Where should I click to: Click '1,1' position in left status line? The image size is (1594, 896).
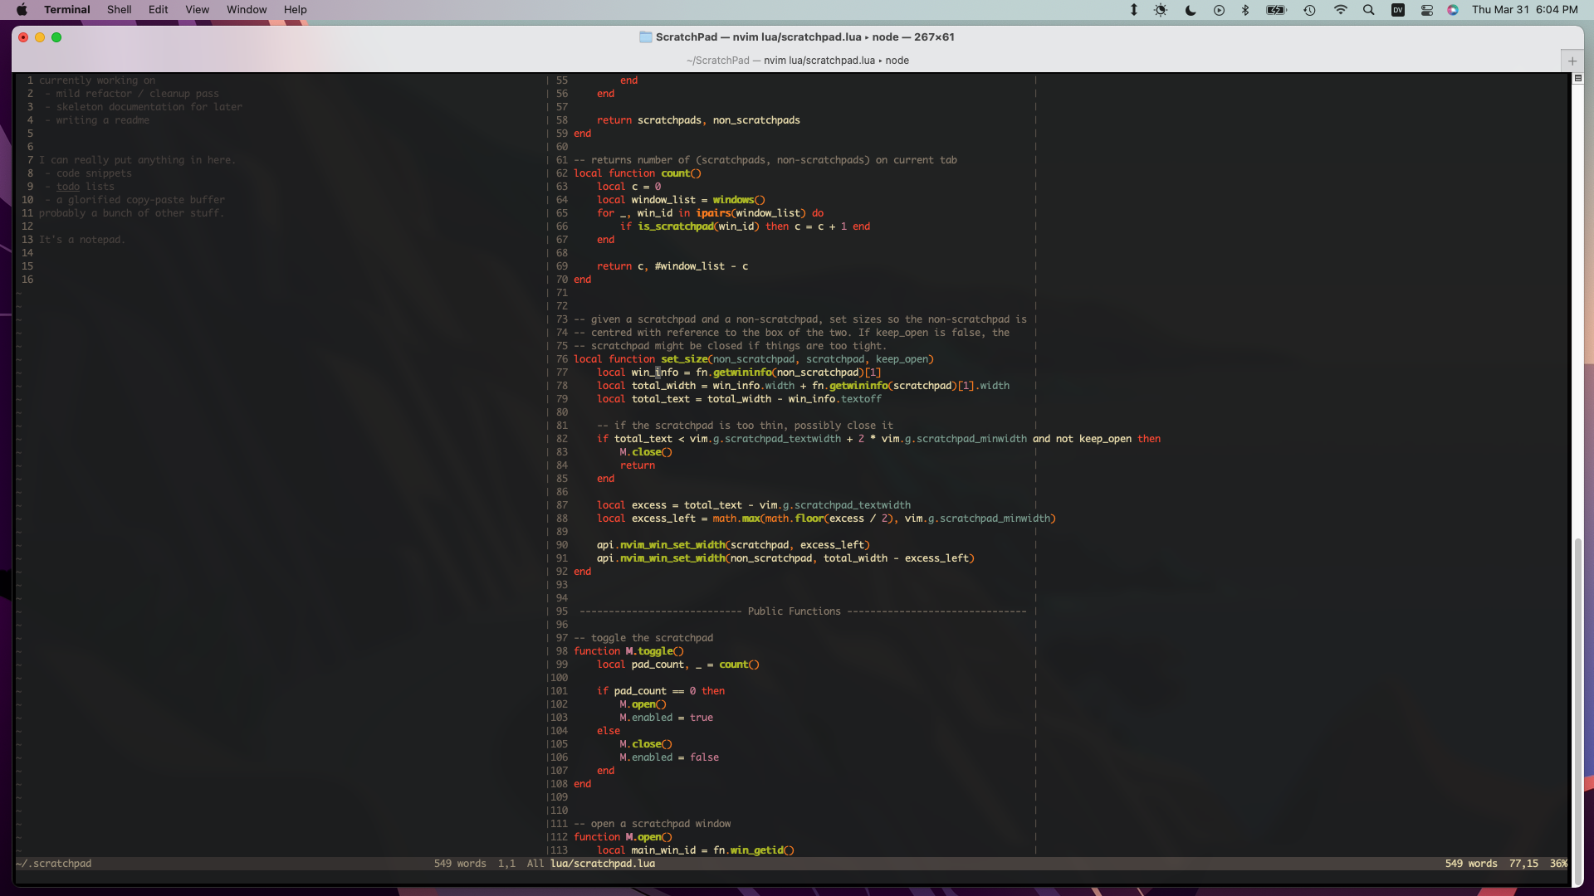(506, 864)
